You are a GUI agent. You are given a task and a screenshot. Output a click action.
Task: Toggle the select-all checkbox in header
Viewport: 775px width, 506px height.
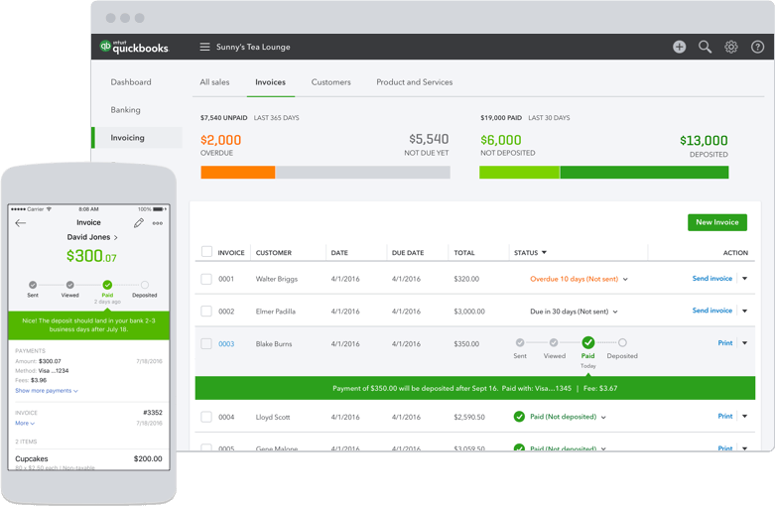click(206, 252)
